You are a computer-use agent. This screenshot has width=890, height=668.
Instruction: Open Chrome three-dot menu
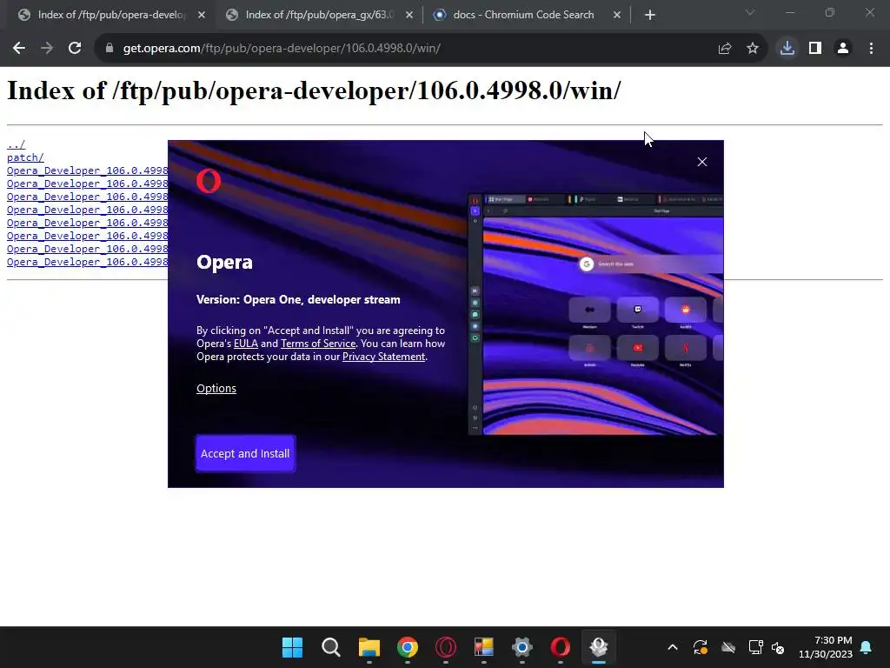coord(871,49)
